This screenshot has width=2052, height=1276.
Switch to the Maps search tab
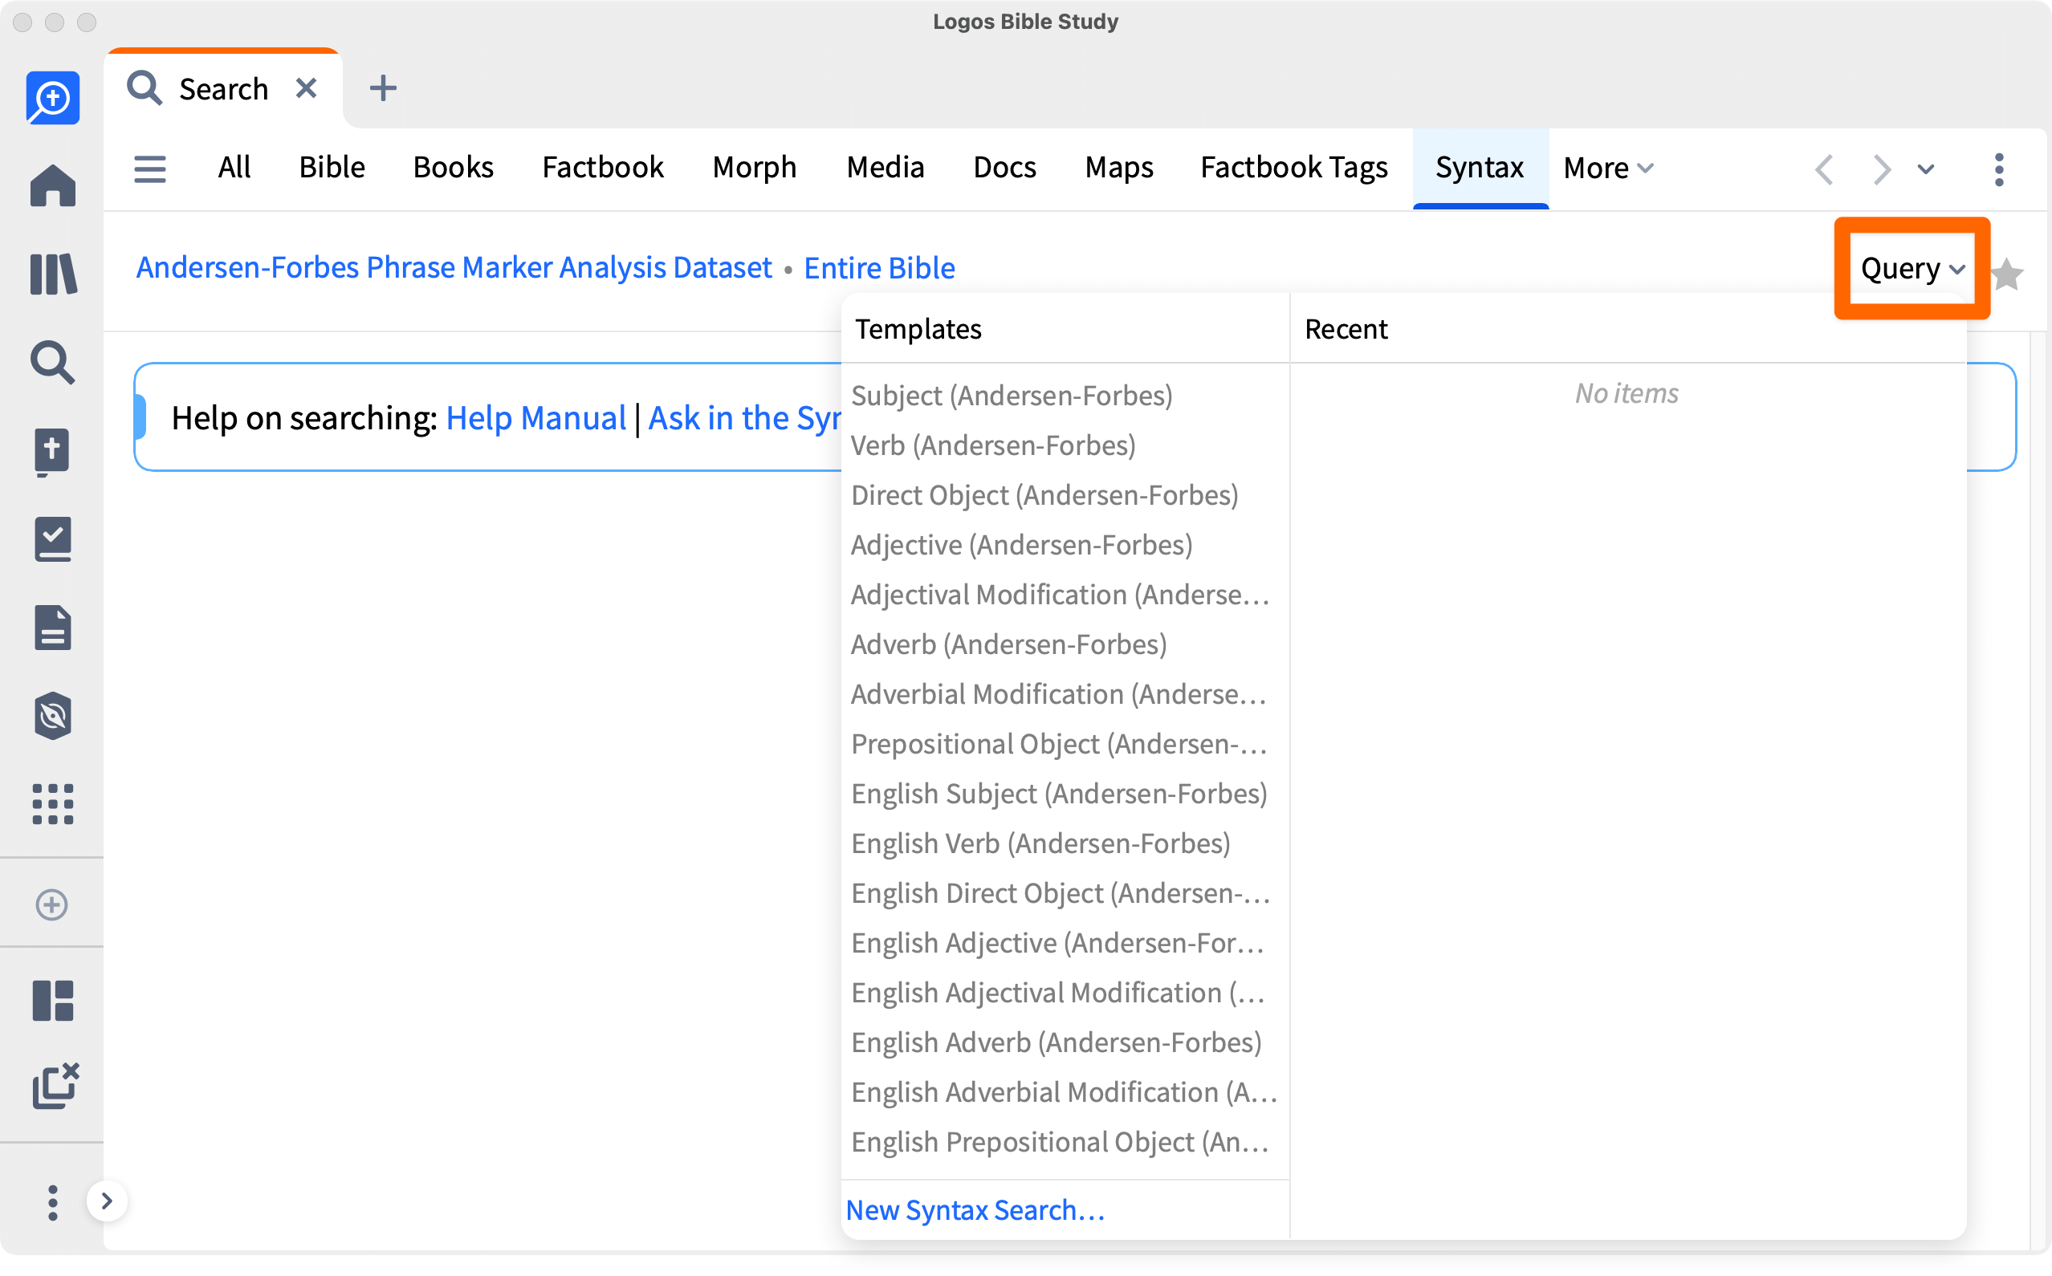point(1118,167)
